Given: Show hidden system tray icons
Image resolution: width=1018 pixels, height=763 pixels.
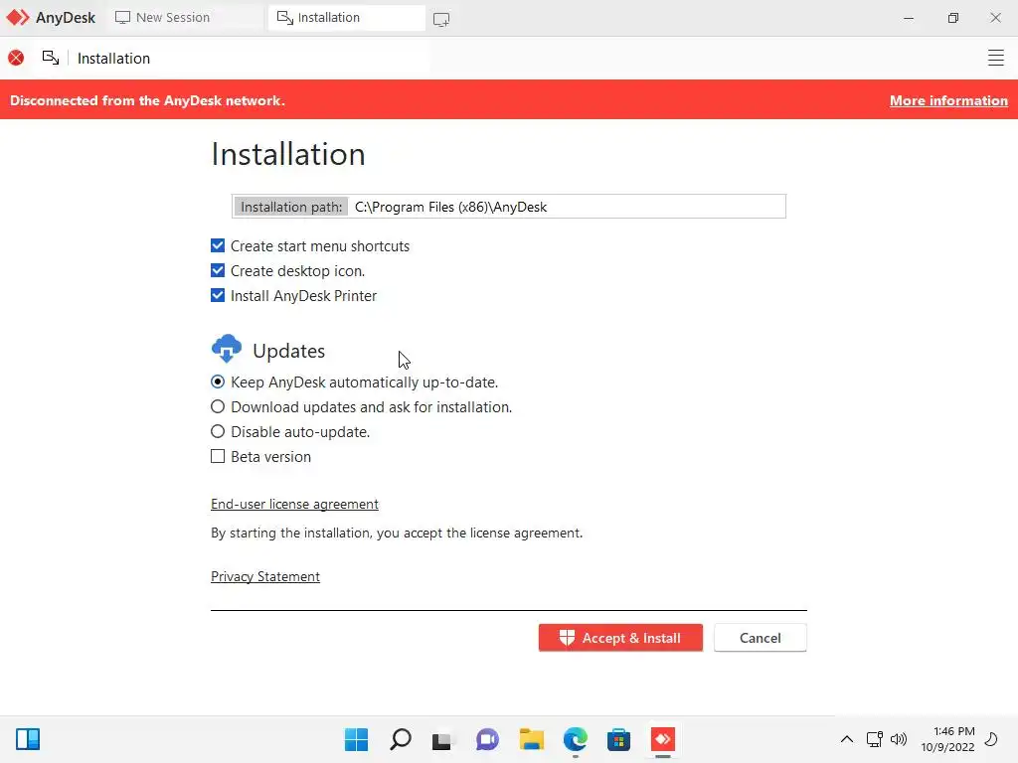Looking at the screenshot, I should [847, 739].
